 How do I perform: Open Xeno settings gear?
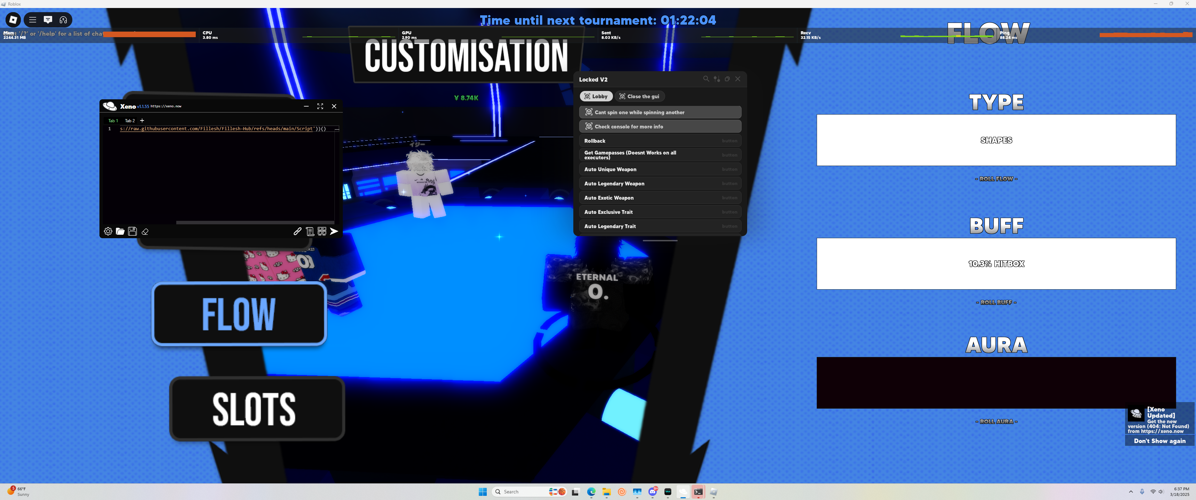108,231
